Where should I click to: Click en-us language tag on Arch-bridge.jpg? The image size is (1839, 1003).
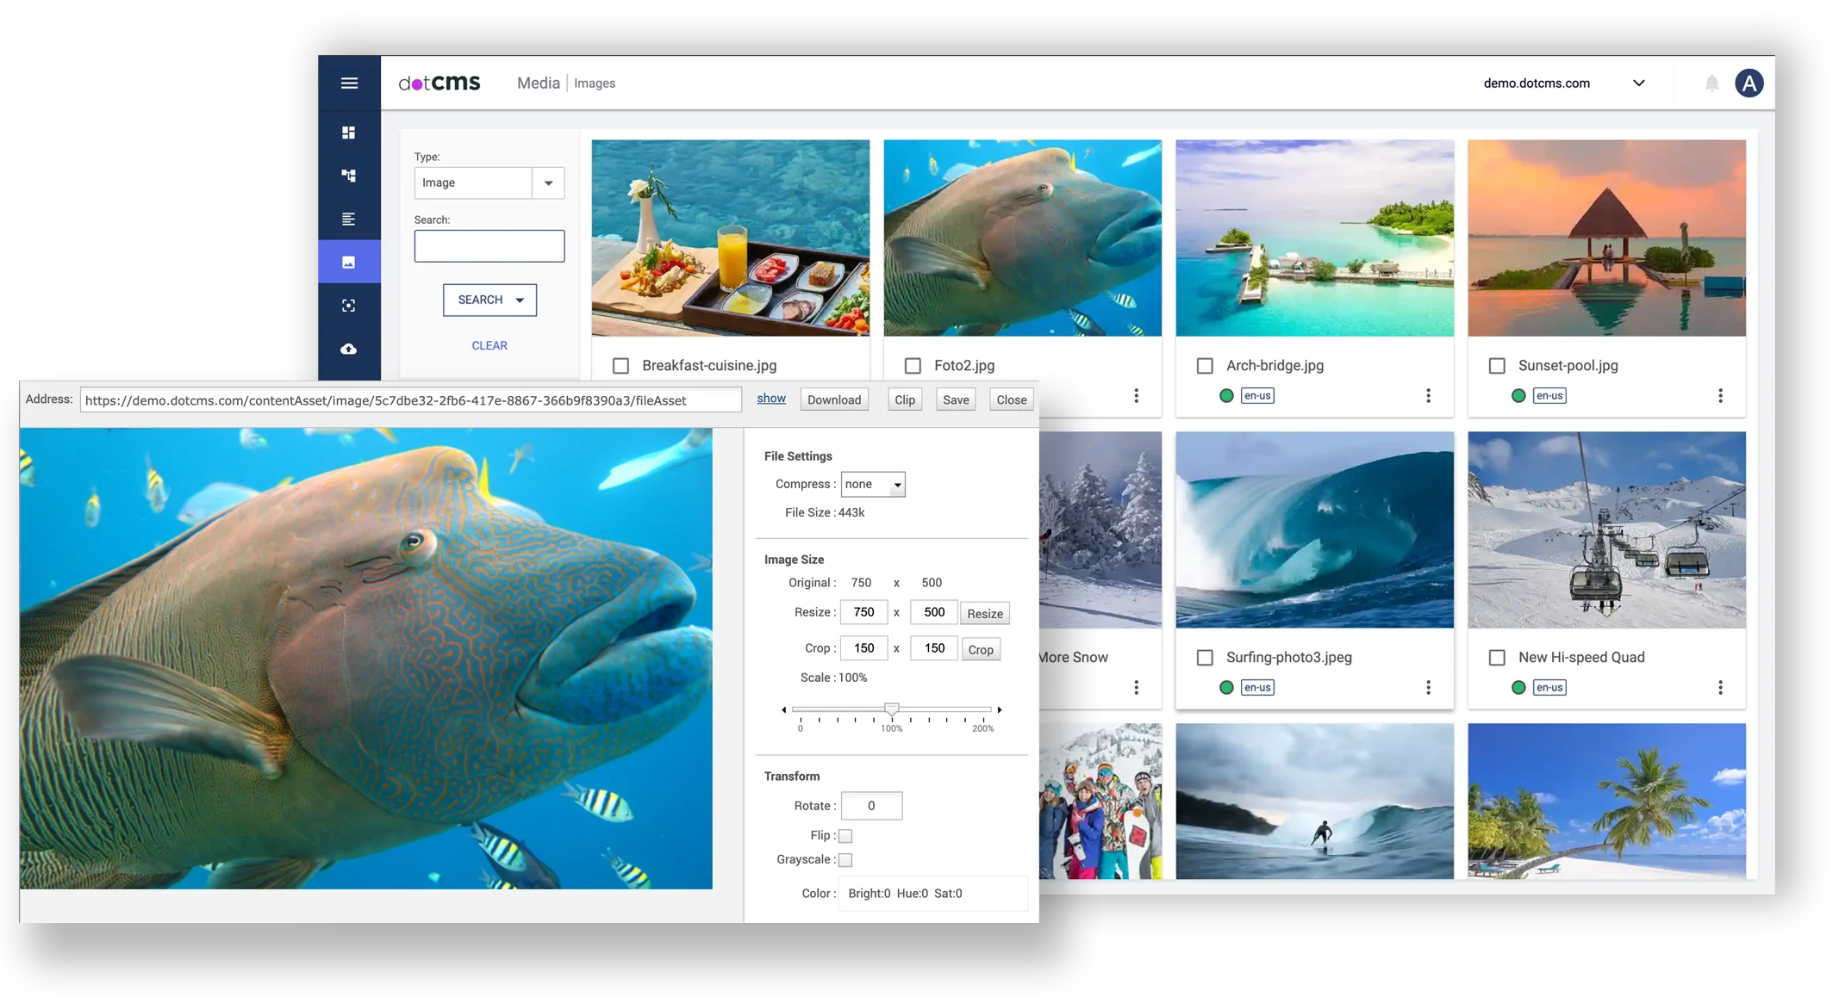(x=1257, y=396)
